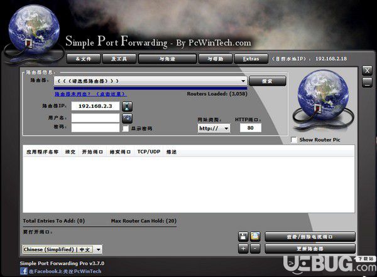Click the password input field
The width and height of the screenshot is (377, 277).
(x=96, y=128)
